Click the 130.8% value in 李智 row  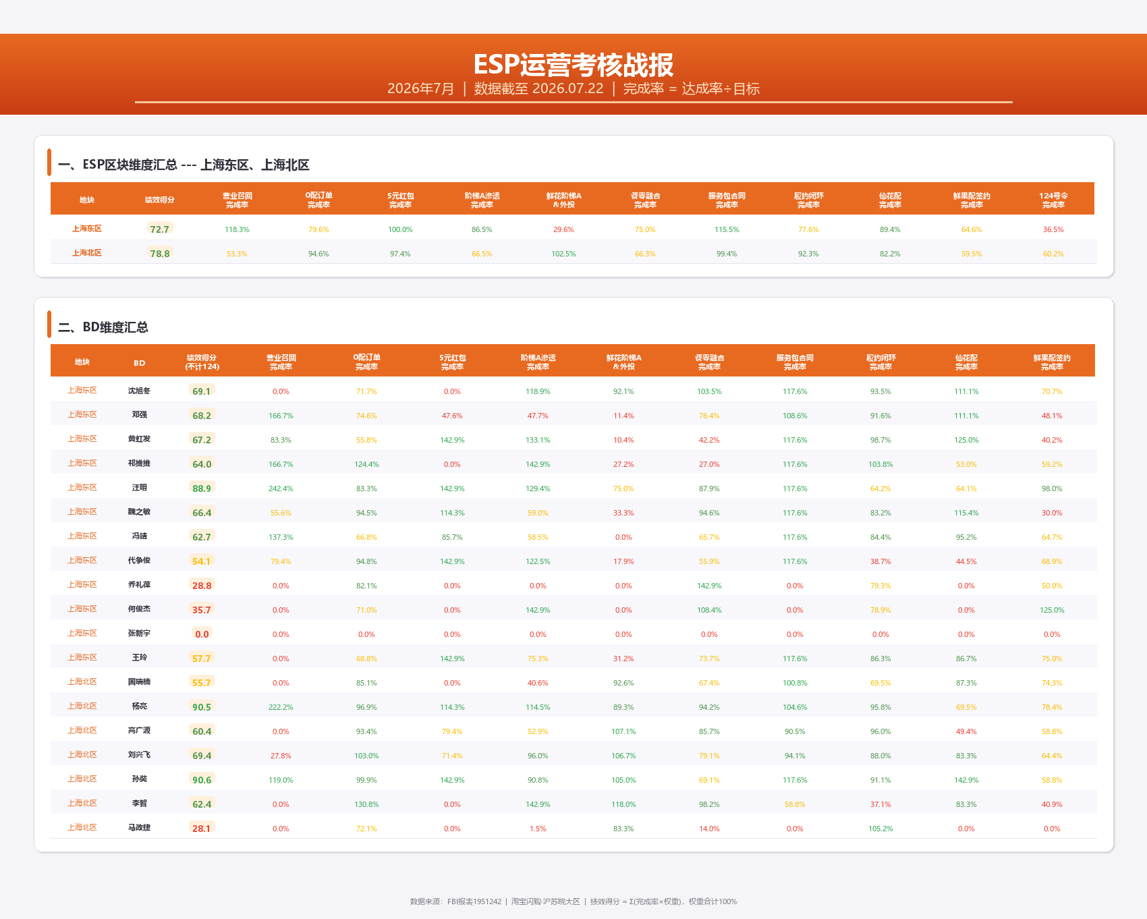coord(366,804)
